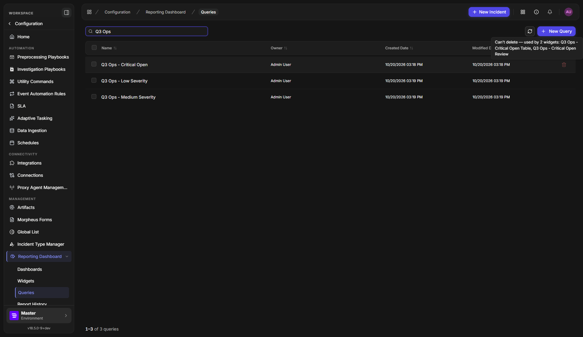583x337 pixels.
Task: Open the notifications bell icon
Action: pos(550,12)
